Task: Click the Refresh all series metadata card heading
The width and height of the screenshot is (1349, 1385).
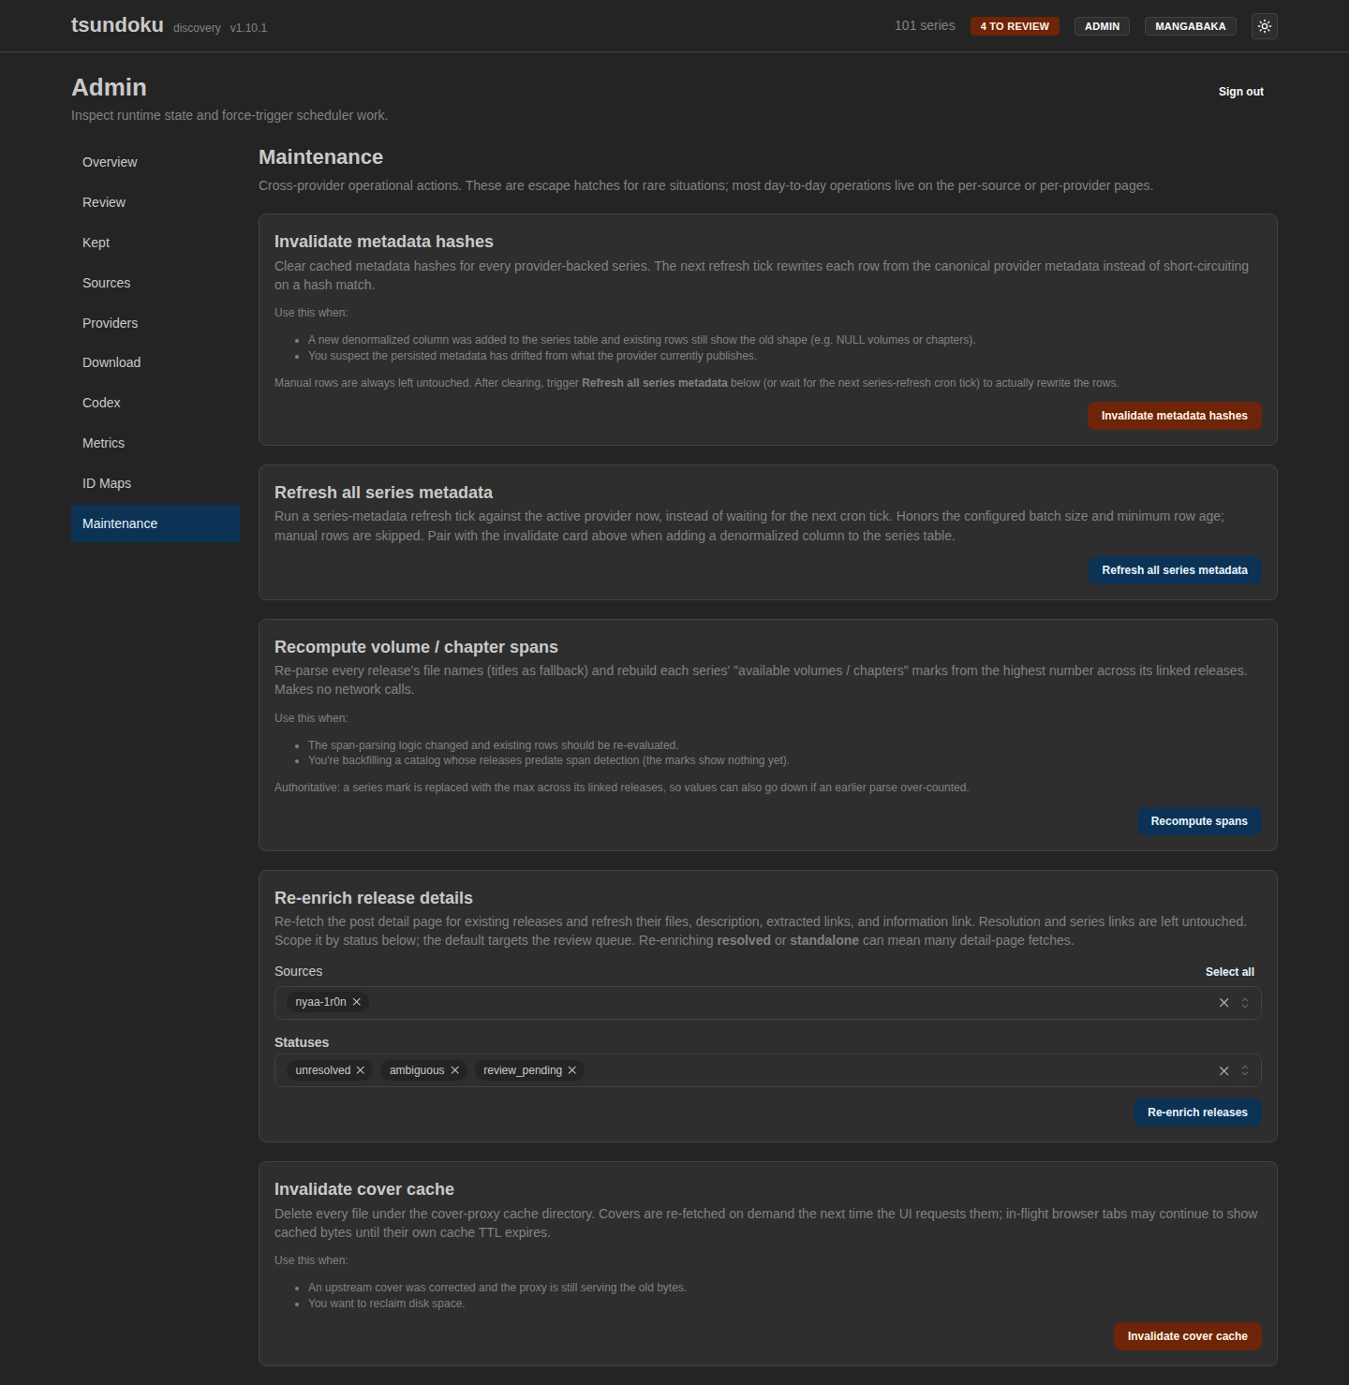Action: [383, 493]
